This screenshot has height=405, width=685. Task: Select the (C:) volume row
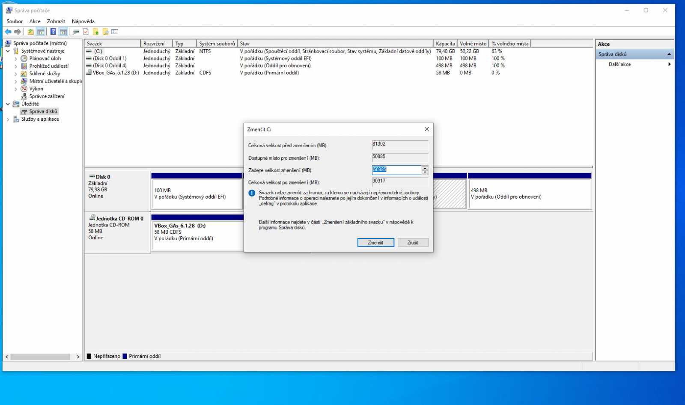[338, 51]
